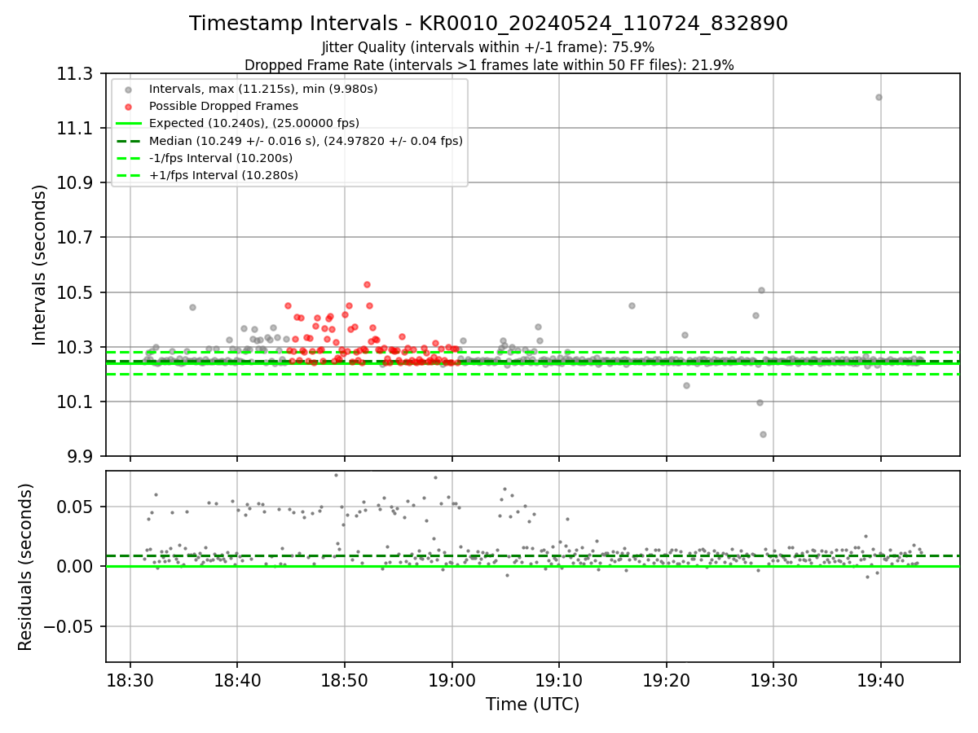Click the plot title "Timestamp Intervals - KR0010_20240524_110724_832890"

[x=488, y=24]
